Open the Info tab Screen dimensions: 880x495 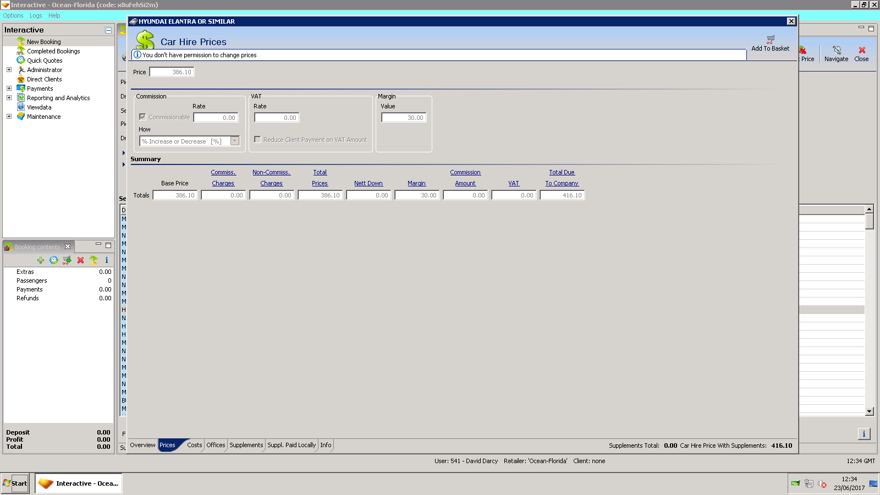click(326, 445)
